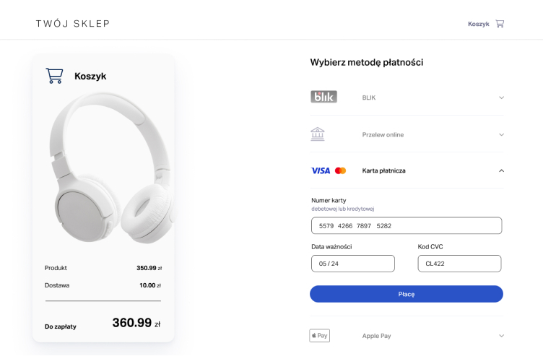Click the TWÓJ SKLEP store logo
The image size is (543, 364).
coord(73,24)
